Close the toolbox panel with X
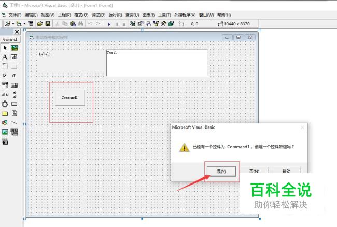337x227 pixels. 17,32
